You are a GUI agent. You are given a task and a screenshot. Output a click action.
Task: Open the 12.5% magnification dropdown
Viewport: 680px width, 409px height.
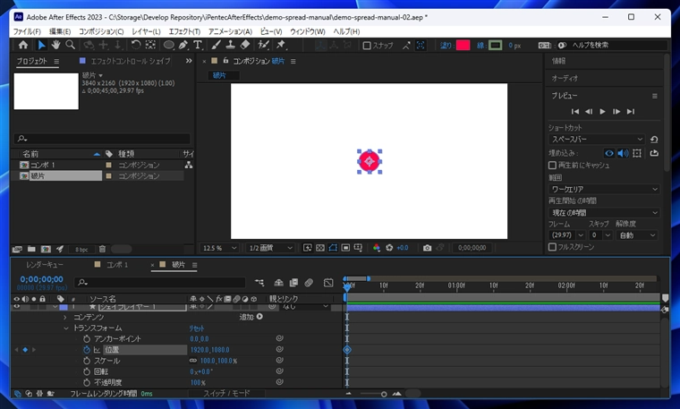tap(219, 248)
